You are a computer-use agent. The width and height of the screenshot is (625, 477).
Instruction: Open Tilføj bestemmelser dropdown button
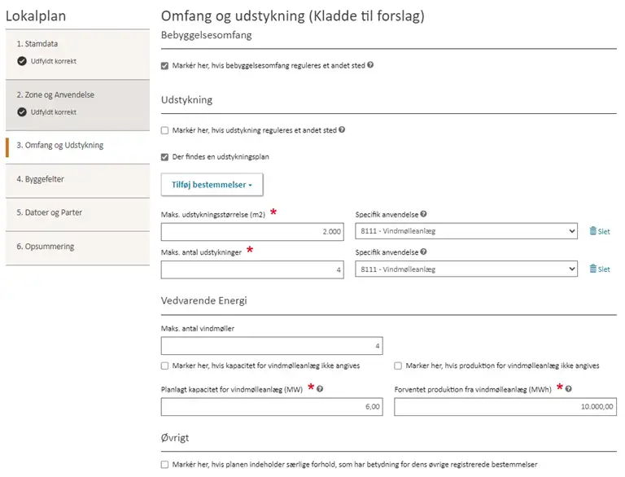click(x=212, y=185)
